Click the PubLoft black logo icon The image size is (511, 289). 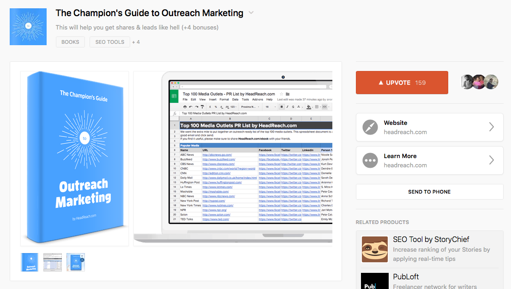click(x=375, y=281)
